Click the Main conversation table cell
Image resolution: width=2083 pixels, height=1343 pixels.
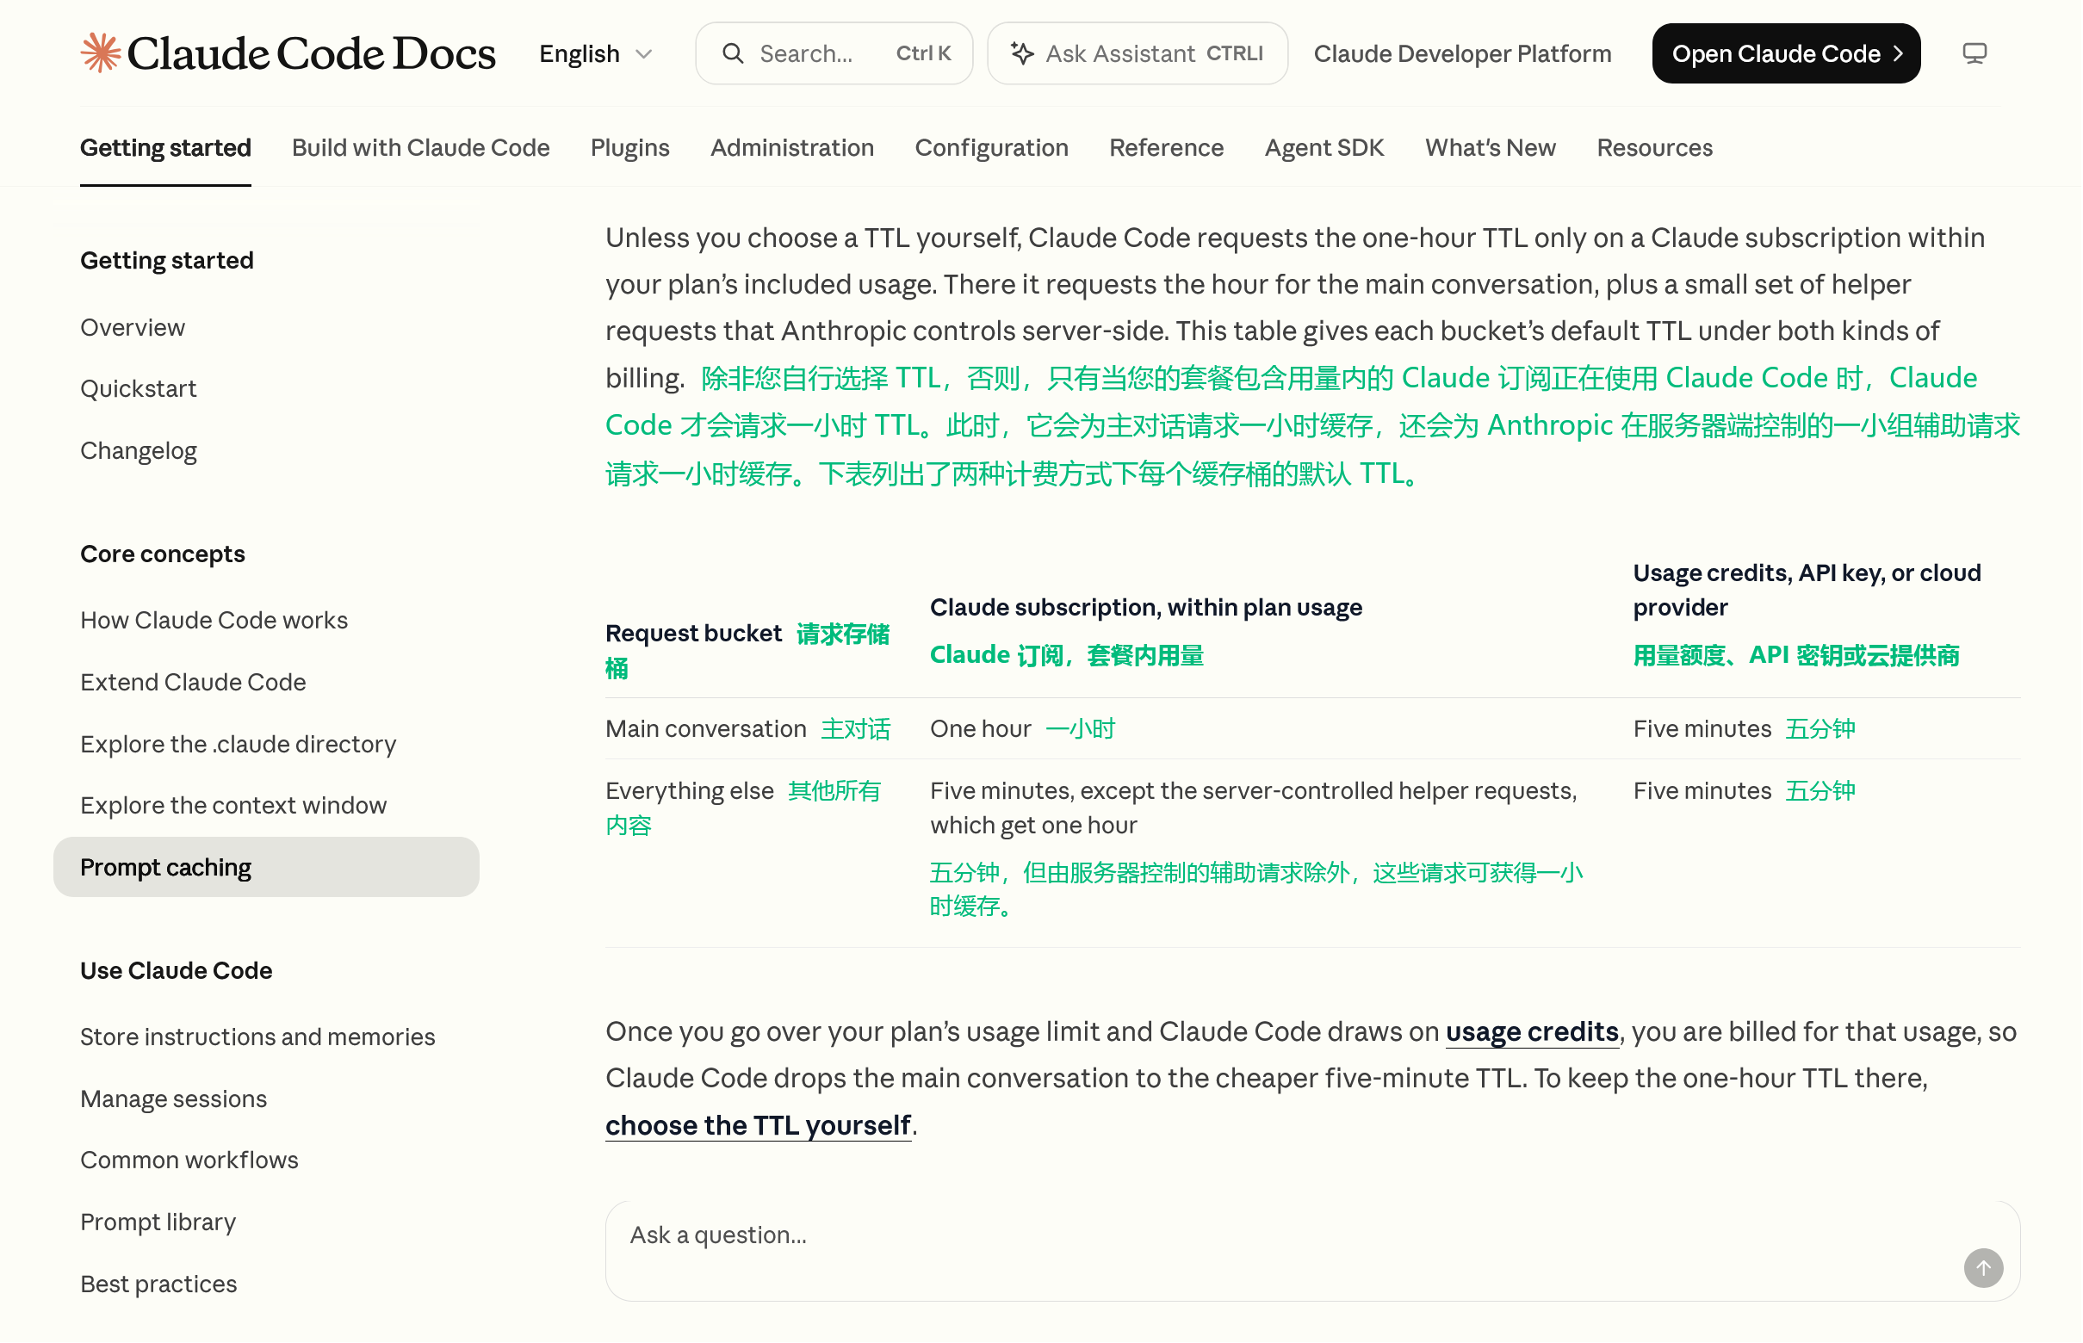click(x=747, y=729)
